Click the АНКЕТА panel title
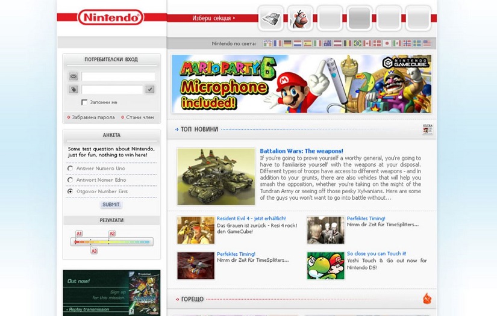The height and width of the screenshot is (316, 497). click(x=111, y=135)
